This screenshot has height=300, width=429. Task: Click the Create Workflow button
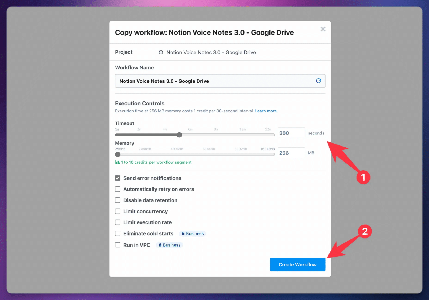(x=297, y=264)
